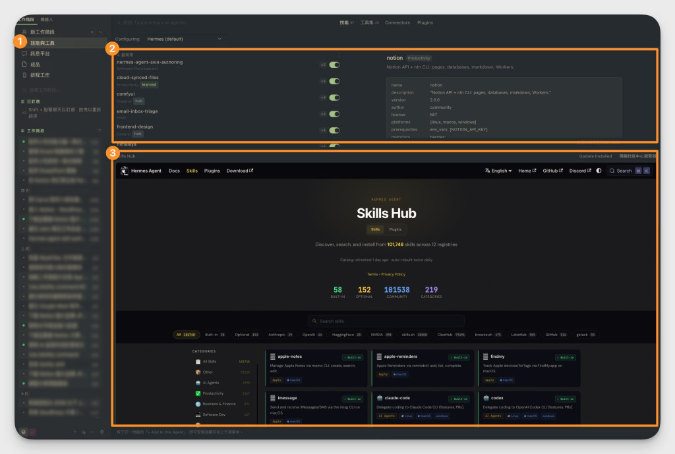
Task: Click the AI Agents category robot icon
Action: [198, 383]
